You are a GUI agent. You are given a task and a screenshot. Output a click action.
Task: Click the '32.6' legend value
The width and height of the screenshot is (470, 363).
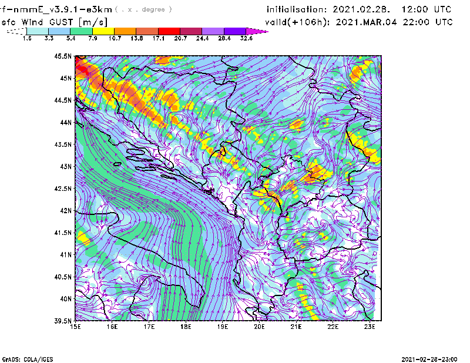(246, 38)
